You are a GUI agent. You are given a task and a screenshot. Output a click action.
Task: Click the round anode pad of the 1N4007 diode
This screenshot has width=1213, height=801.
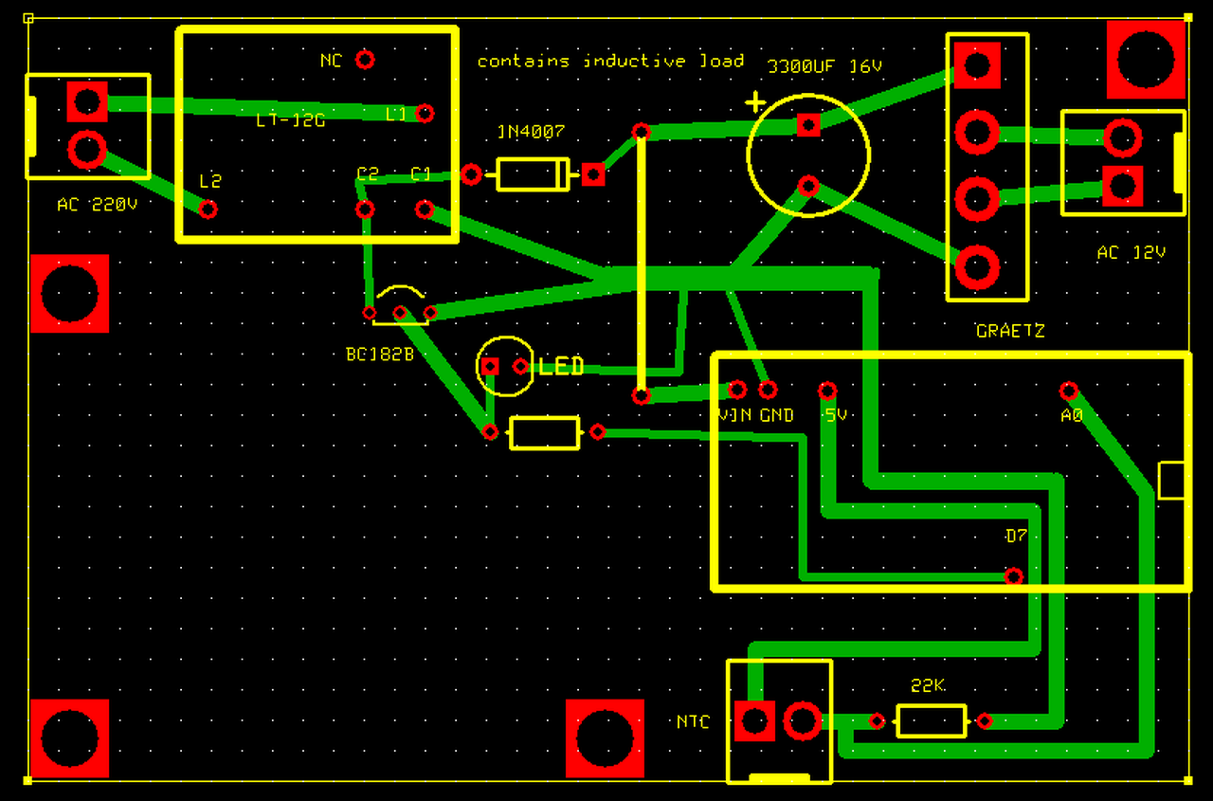pos(471,173)
